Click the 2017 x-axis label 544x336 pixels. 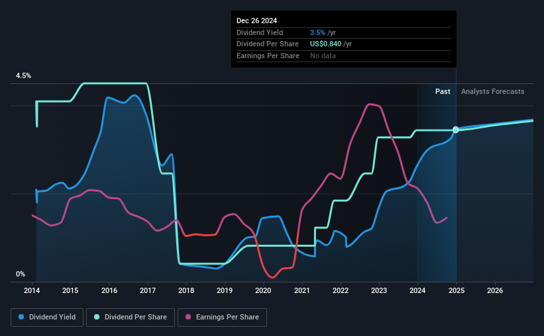point(148,290)
